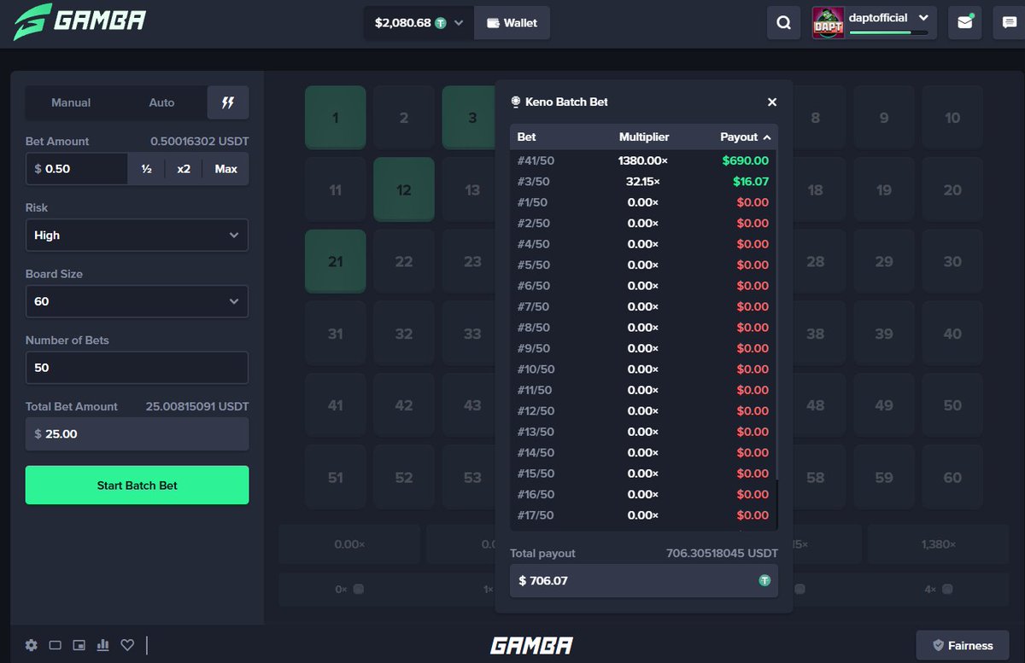Add game to favorites heart icon
Viewport: 1025px width, 663px height.
tap(127, 645)
